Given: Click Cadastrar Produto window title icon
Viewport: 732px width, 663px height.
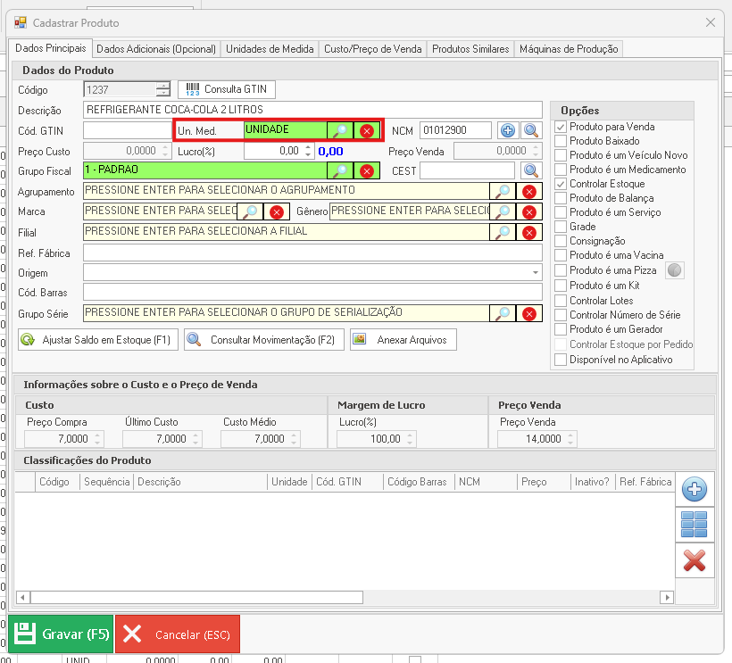Looking at the screenshot, I should 20,22.
